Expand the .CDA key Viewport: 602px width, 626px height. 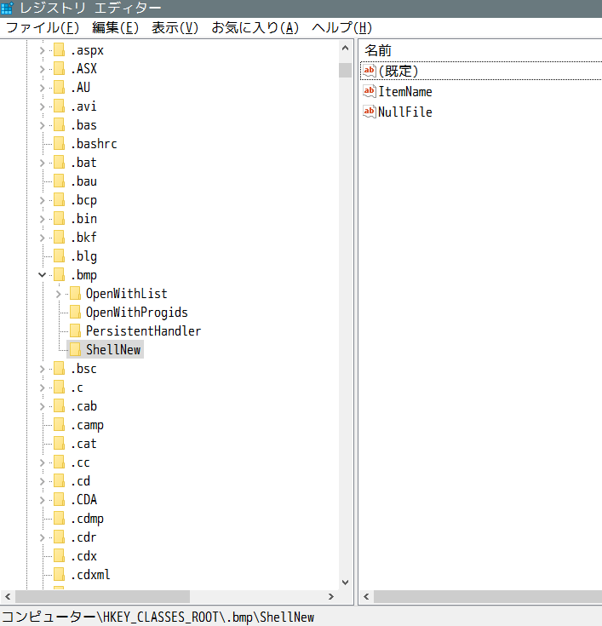[x=42, y=500]
